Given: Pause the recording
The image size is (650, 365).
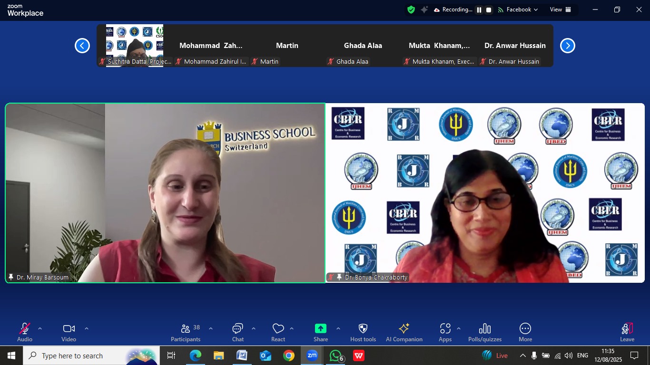Looking at the screenshot, I should coord(479,10).
